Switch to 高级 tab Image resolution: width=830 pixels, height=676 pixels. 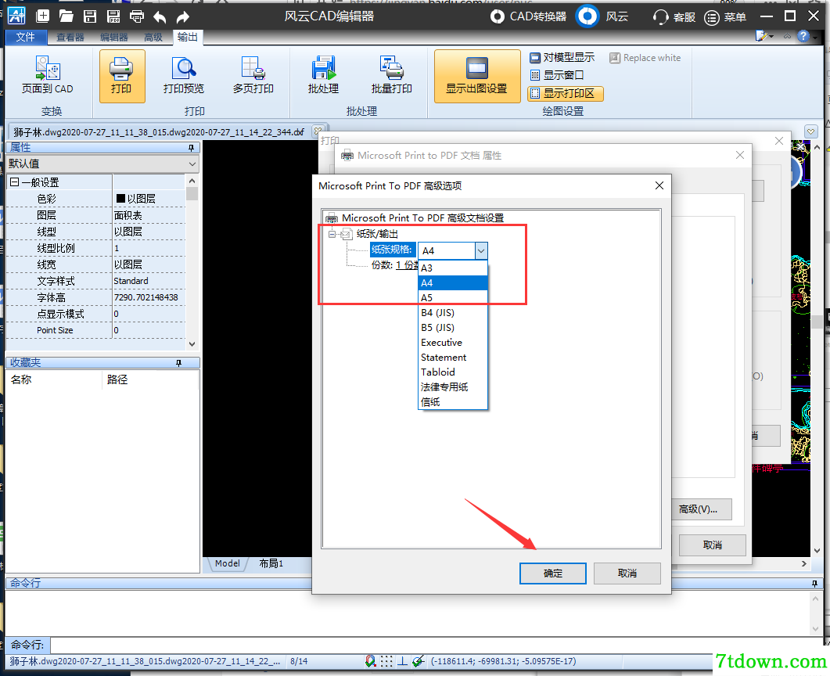tap(153, 37)
